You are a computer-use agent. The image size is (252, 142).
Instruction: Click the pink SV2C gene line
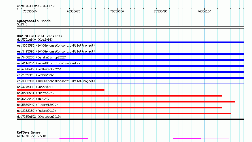click(x=130, y=139)
